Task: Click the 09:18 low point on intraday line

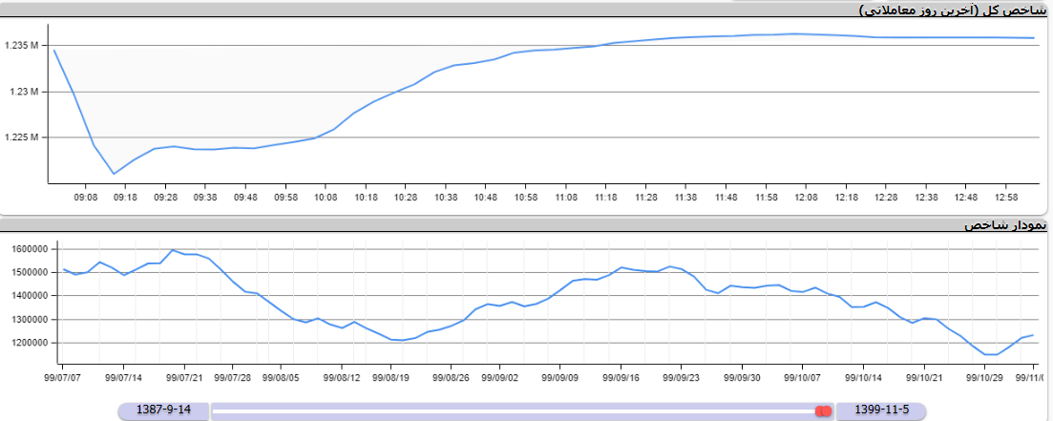Action: (x=115, y=174)
